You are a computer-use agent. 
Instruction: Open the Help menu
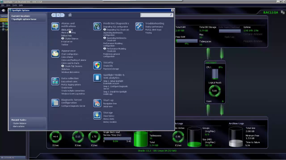[21, 5]
